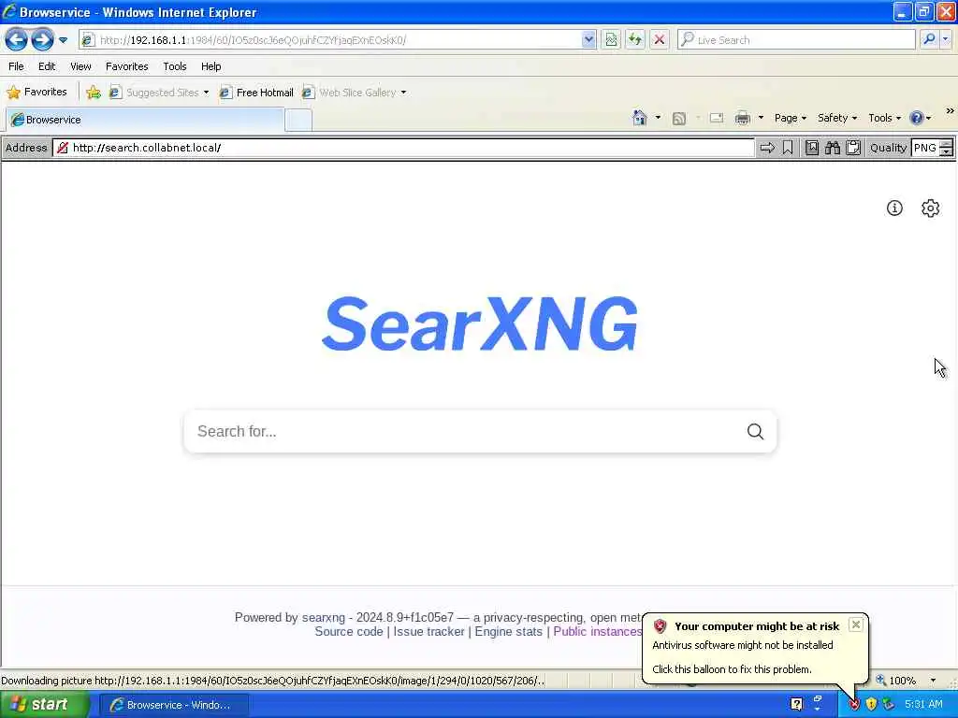Viewport: 958px width, 718px height.
Task: Open the Safety command bar menu
Action: point(837,118)
